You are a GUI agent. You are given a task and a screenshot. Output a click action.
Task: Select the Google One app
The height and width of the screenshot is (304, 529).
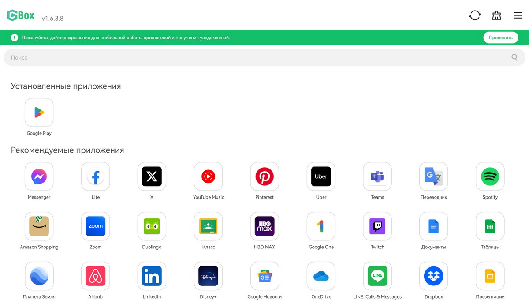click(x=321, y=226)
